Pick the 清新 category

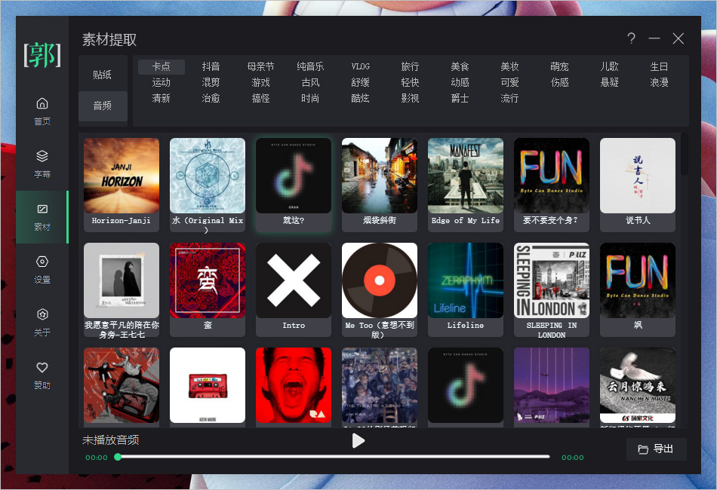point(161,98)
